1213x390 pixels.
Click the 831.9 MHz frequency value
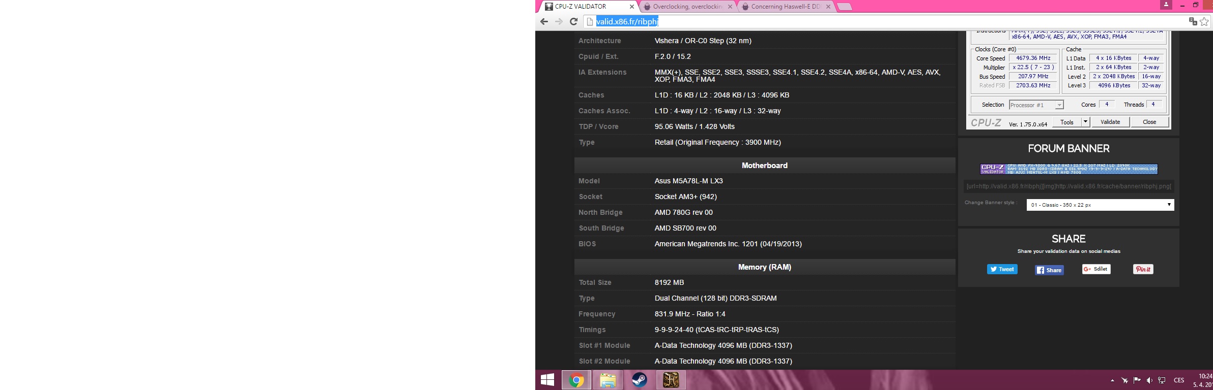[690, 314]
